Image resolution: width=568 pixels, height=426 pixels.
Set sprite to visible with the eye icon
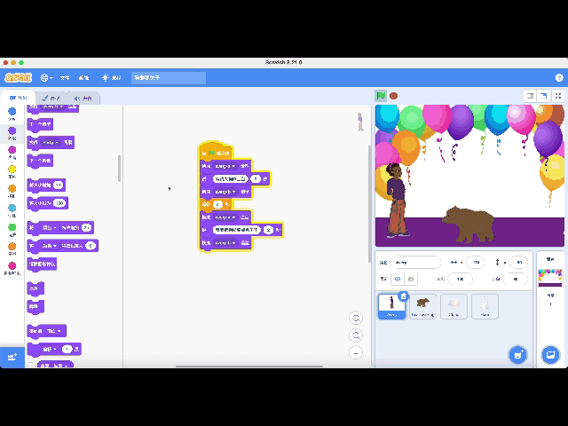click(398, 279)
